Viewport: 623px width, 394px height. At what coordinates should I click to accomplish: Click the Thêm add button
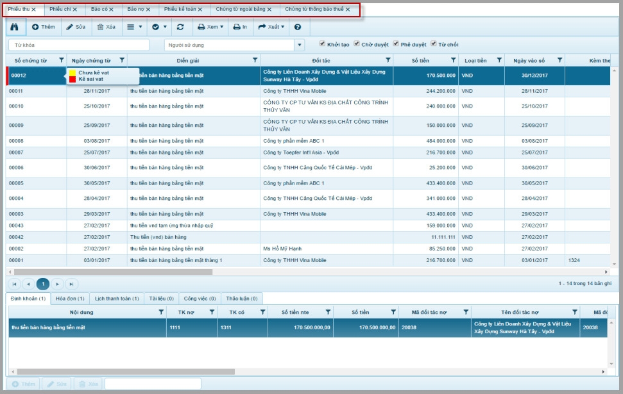(x=44, y=27)
